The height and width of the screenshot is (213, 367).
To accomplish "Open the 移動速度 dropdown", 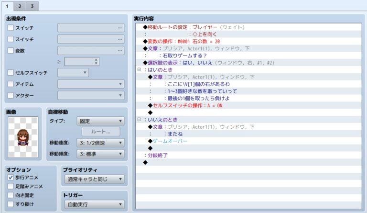I will (100, 143).
